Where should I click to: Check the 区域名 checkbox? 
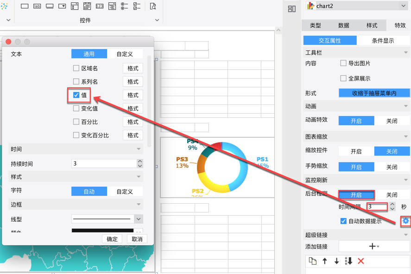(x=76, y=68)
